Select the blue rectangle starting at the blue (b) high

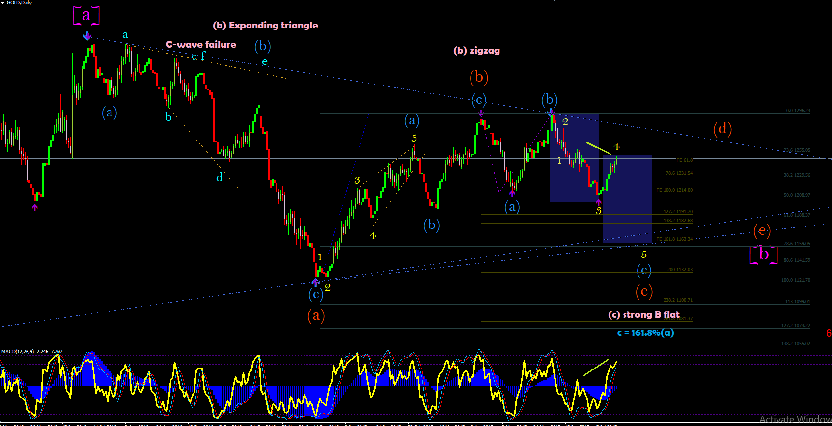[574, 158]
